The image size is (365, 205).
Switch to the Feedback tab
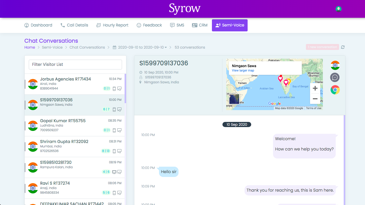[149, 25]
